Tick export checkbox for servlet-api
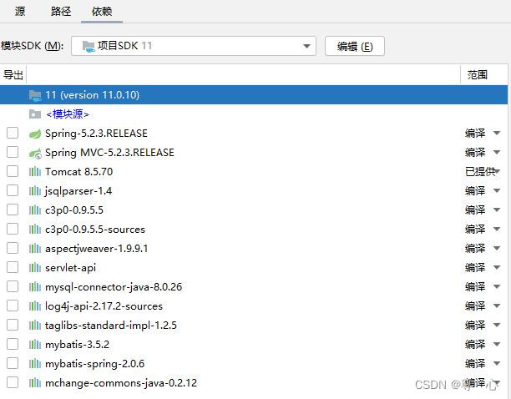Viewport: 511px width, 399px height. coord(13,267)
